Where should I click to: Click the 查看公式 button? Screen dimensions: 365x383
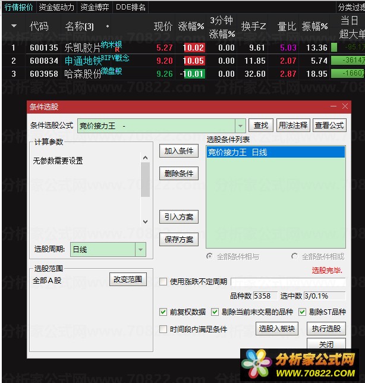329,125
